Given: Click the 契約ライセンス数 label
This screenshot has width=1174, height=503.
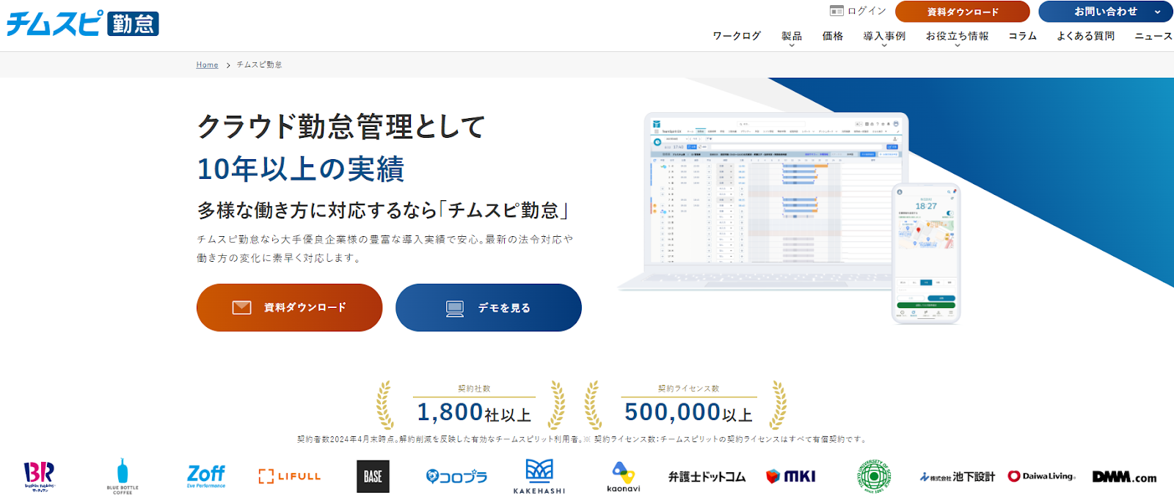Looking at the screenshot, I should tap(688, 389).
